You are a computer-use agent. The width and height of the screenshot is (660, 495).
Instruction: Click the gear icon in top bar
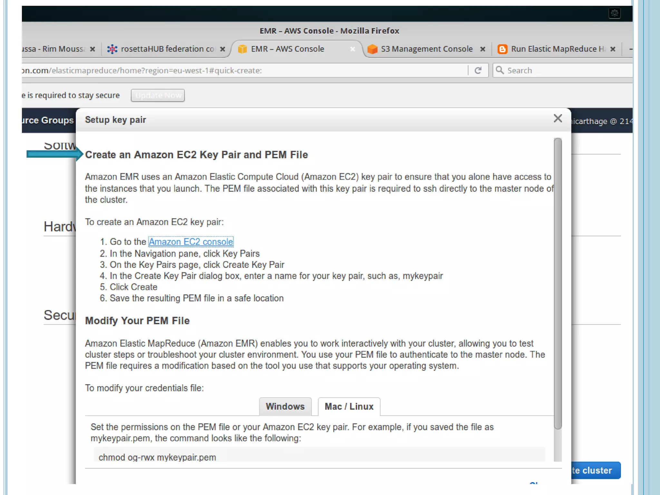pos(614,13)
